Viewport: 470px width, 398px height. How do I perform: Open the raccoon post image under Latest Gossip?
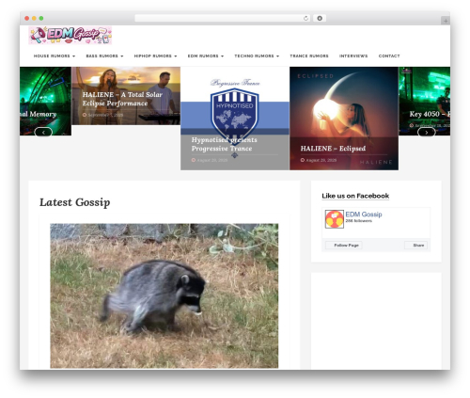point(164,295)
